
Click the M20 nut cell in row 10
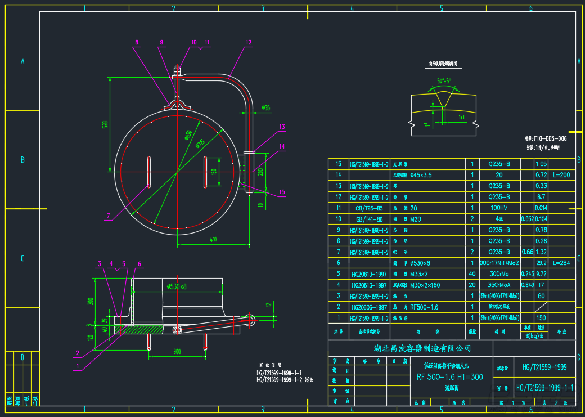416,219
